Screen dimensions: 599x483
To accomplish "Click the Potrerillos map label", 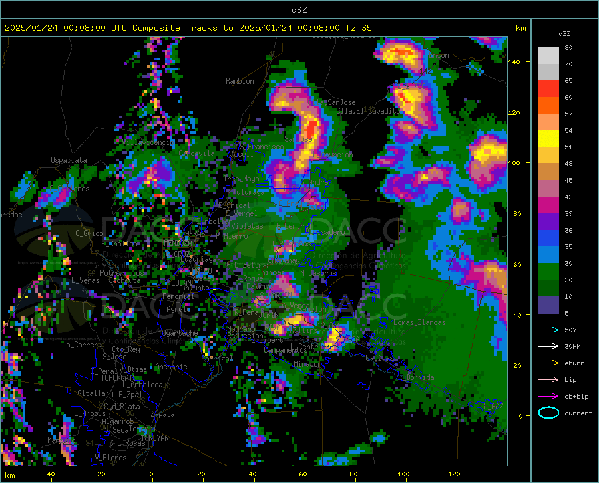I will [122, 273].
